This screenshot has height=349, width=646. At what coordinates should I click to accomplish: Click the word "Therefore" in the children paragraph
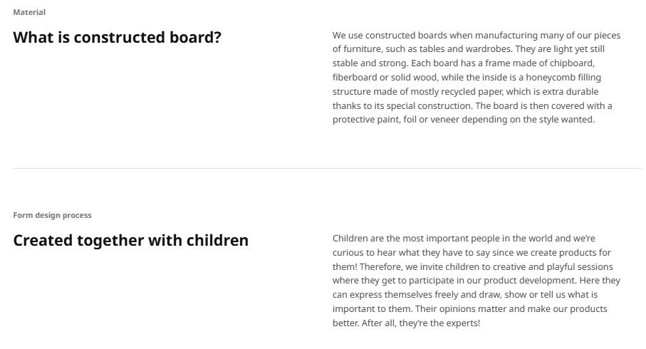tap(381, 267)
